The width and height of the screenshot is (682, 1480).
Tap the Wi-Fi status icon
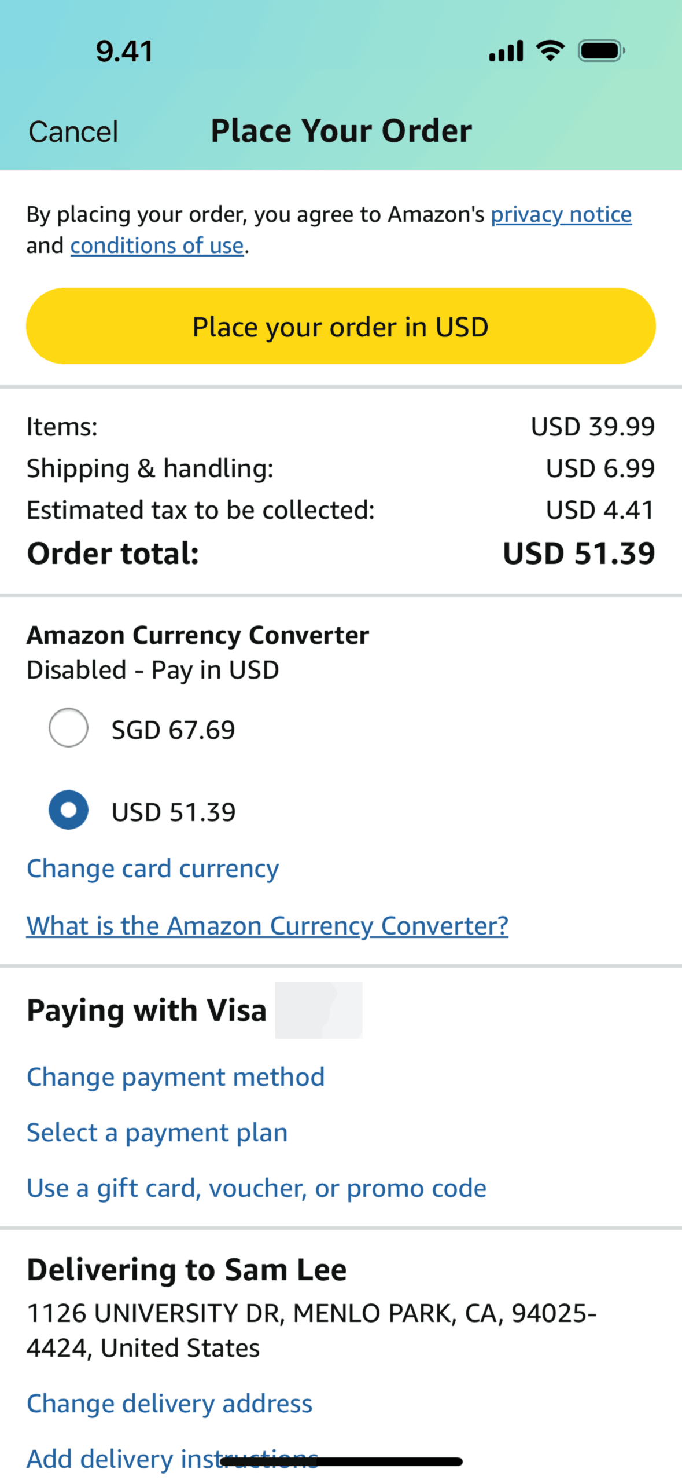point(550,51)
